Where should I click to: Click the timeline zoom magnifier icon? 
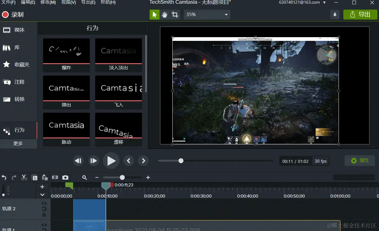coord(84,177)
